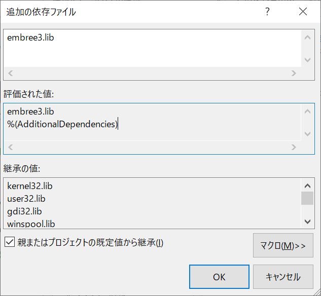321x296 pixels.
Task: Click down arrow of 継承の値 list scrollbar
Action: coord(307,221)
